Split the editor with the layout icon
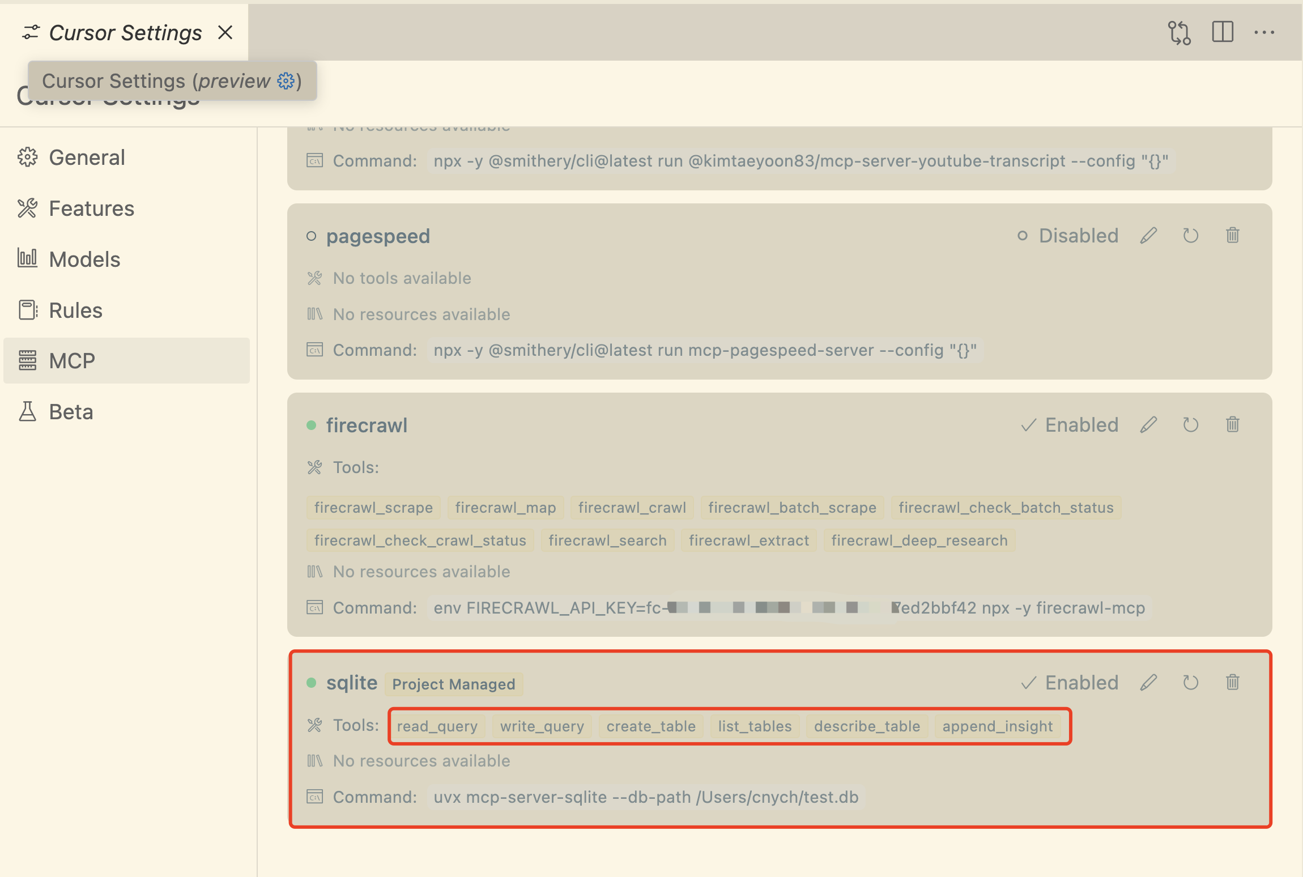The width and height of the screenshot is (1303, 877). pyautogui.click(x=1223, y=32)
